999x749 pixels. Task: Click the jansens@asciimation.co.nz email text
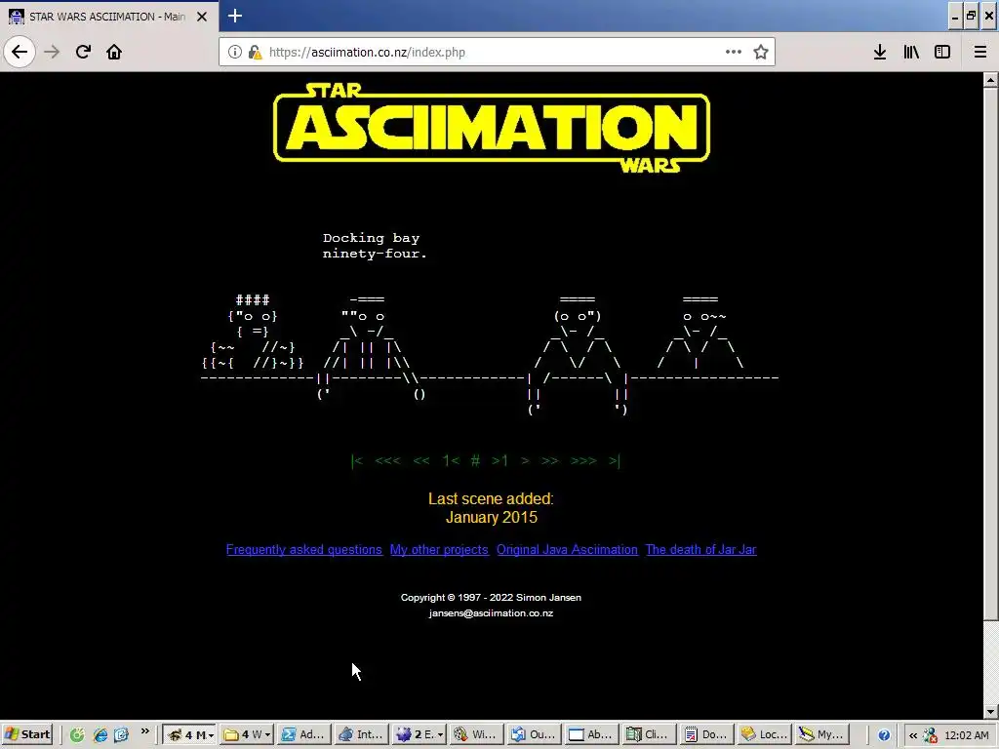(x=491, y=613)
